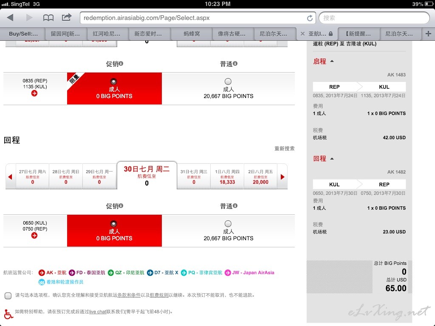Image resolution: width=435 pixels, height=326 pixels.
Task: Click the JW - Japan AirAsia pink icon
Action: (228, 273)
